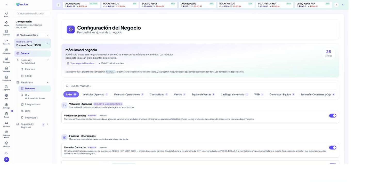Viewport: 387px width, 182px height.
Task: Expand Empresa Demo MOBU business selector
Action: 33,44
